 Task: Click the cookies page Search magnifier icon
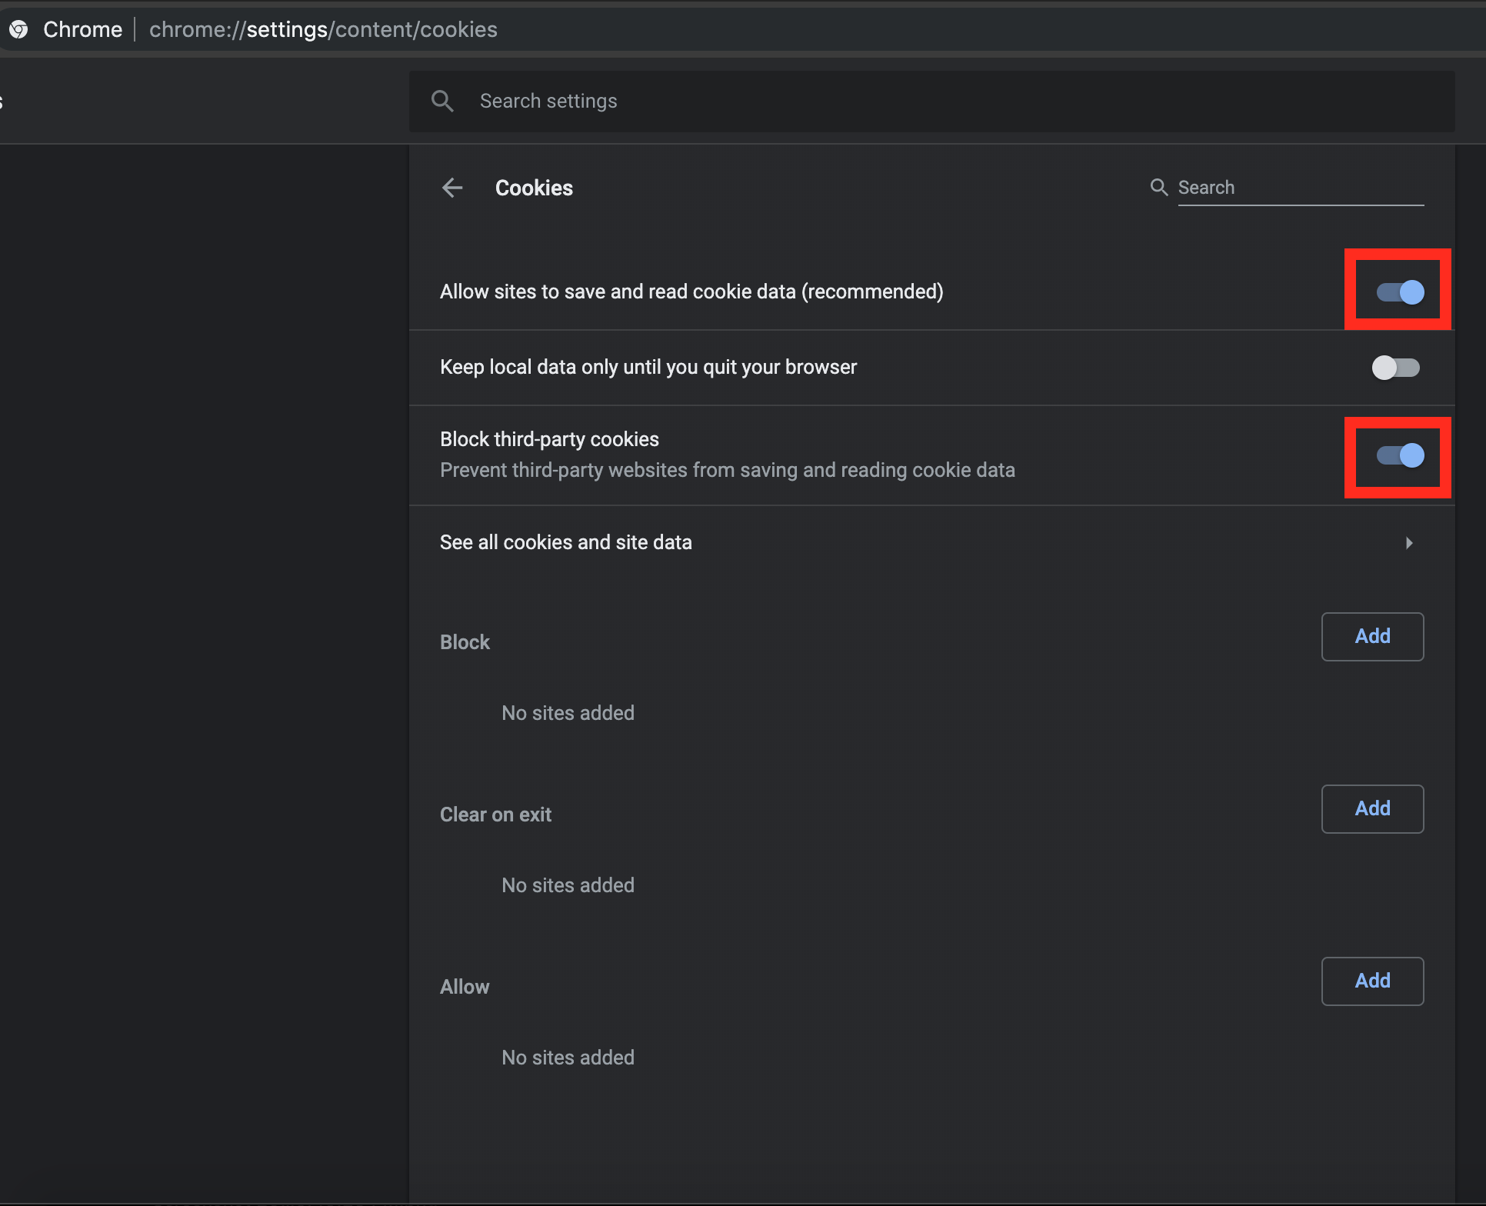pos(1158,187)
